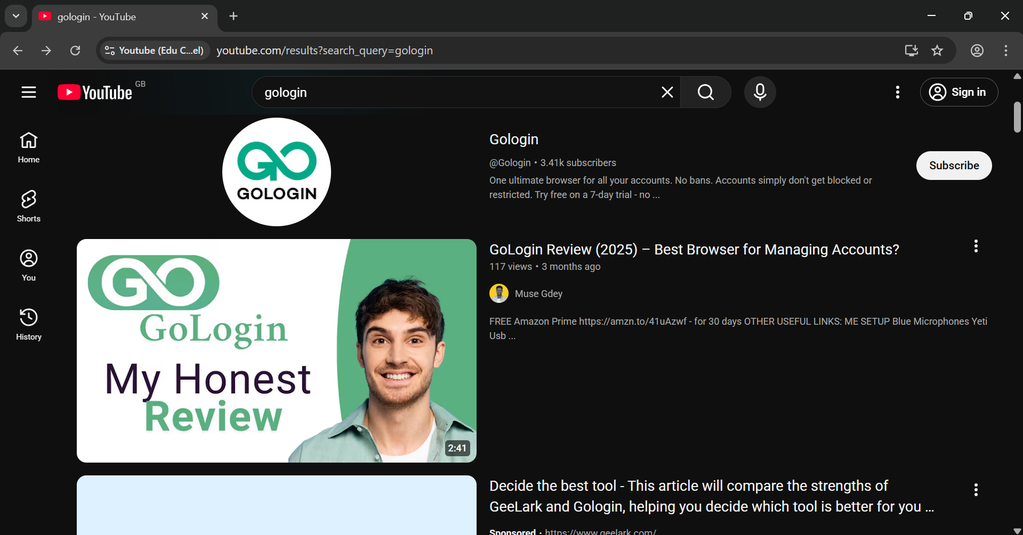Image resolution: width=1023 pixels, height=535 pixels.
Task: Open the Muse Gdey channel link
Action: tap(538, 294)
